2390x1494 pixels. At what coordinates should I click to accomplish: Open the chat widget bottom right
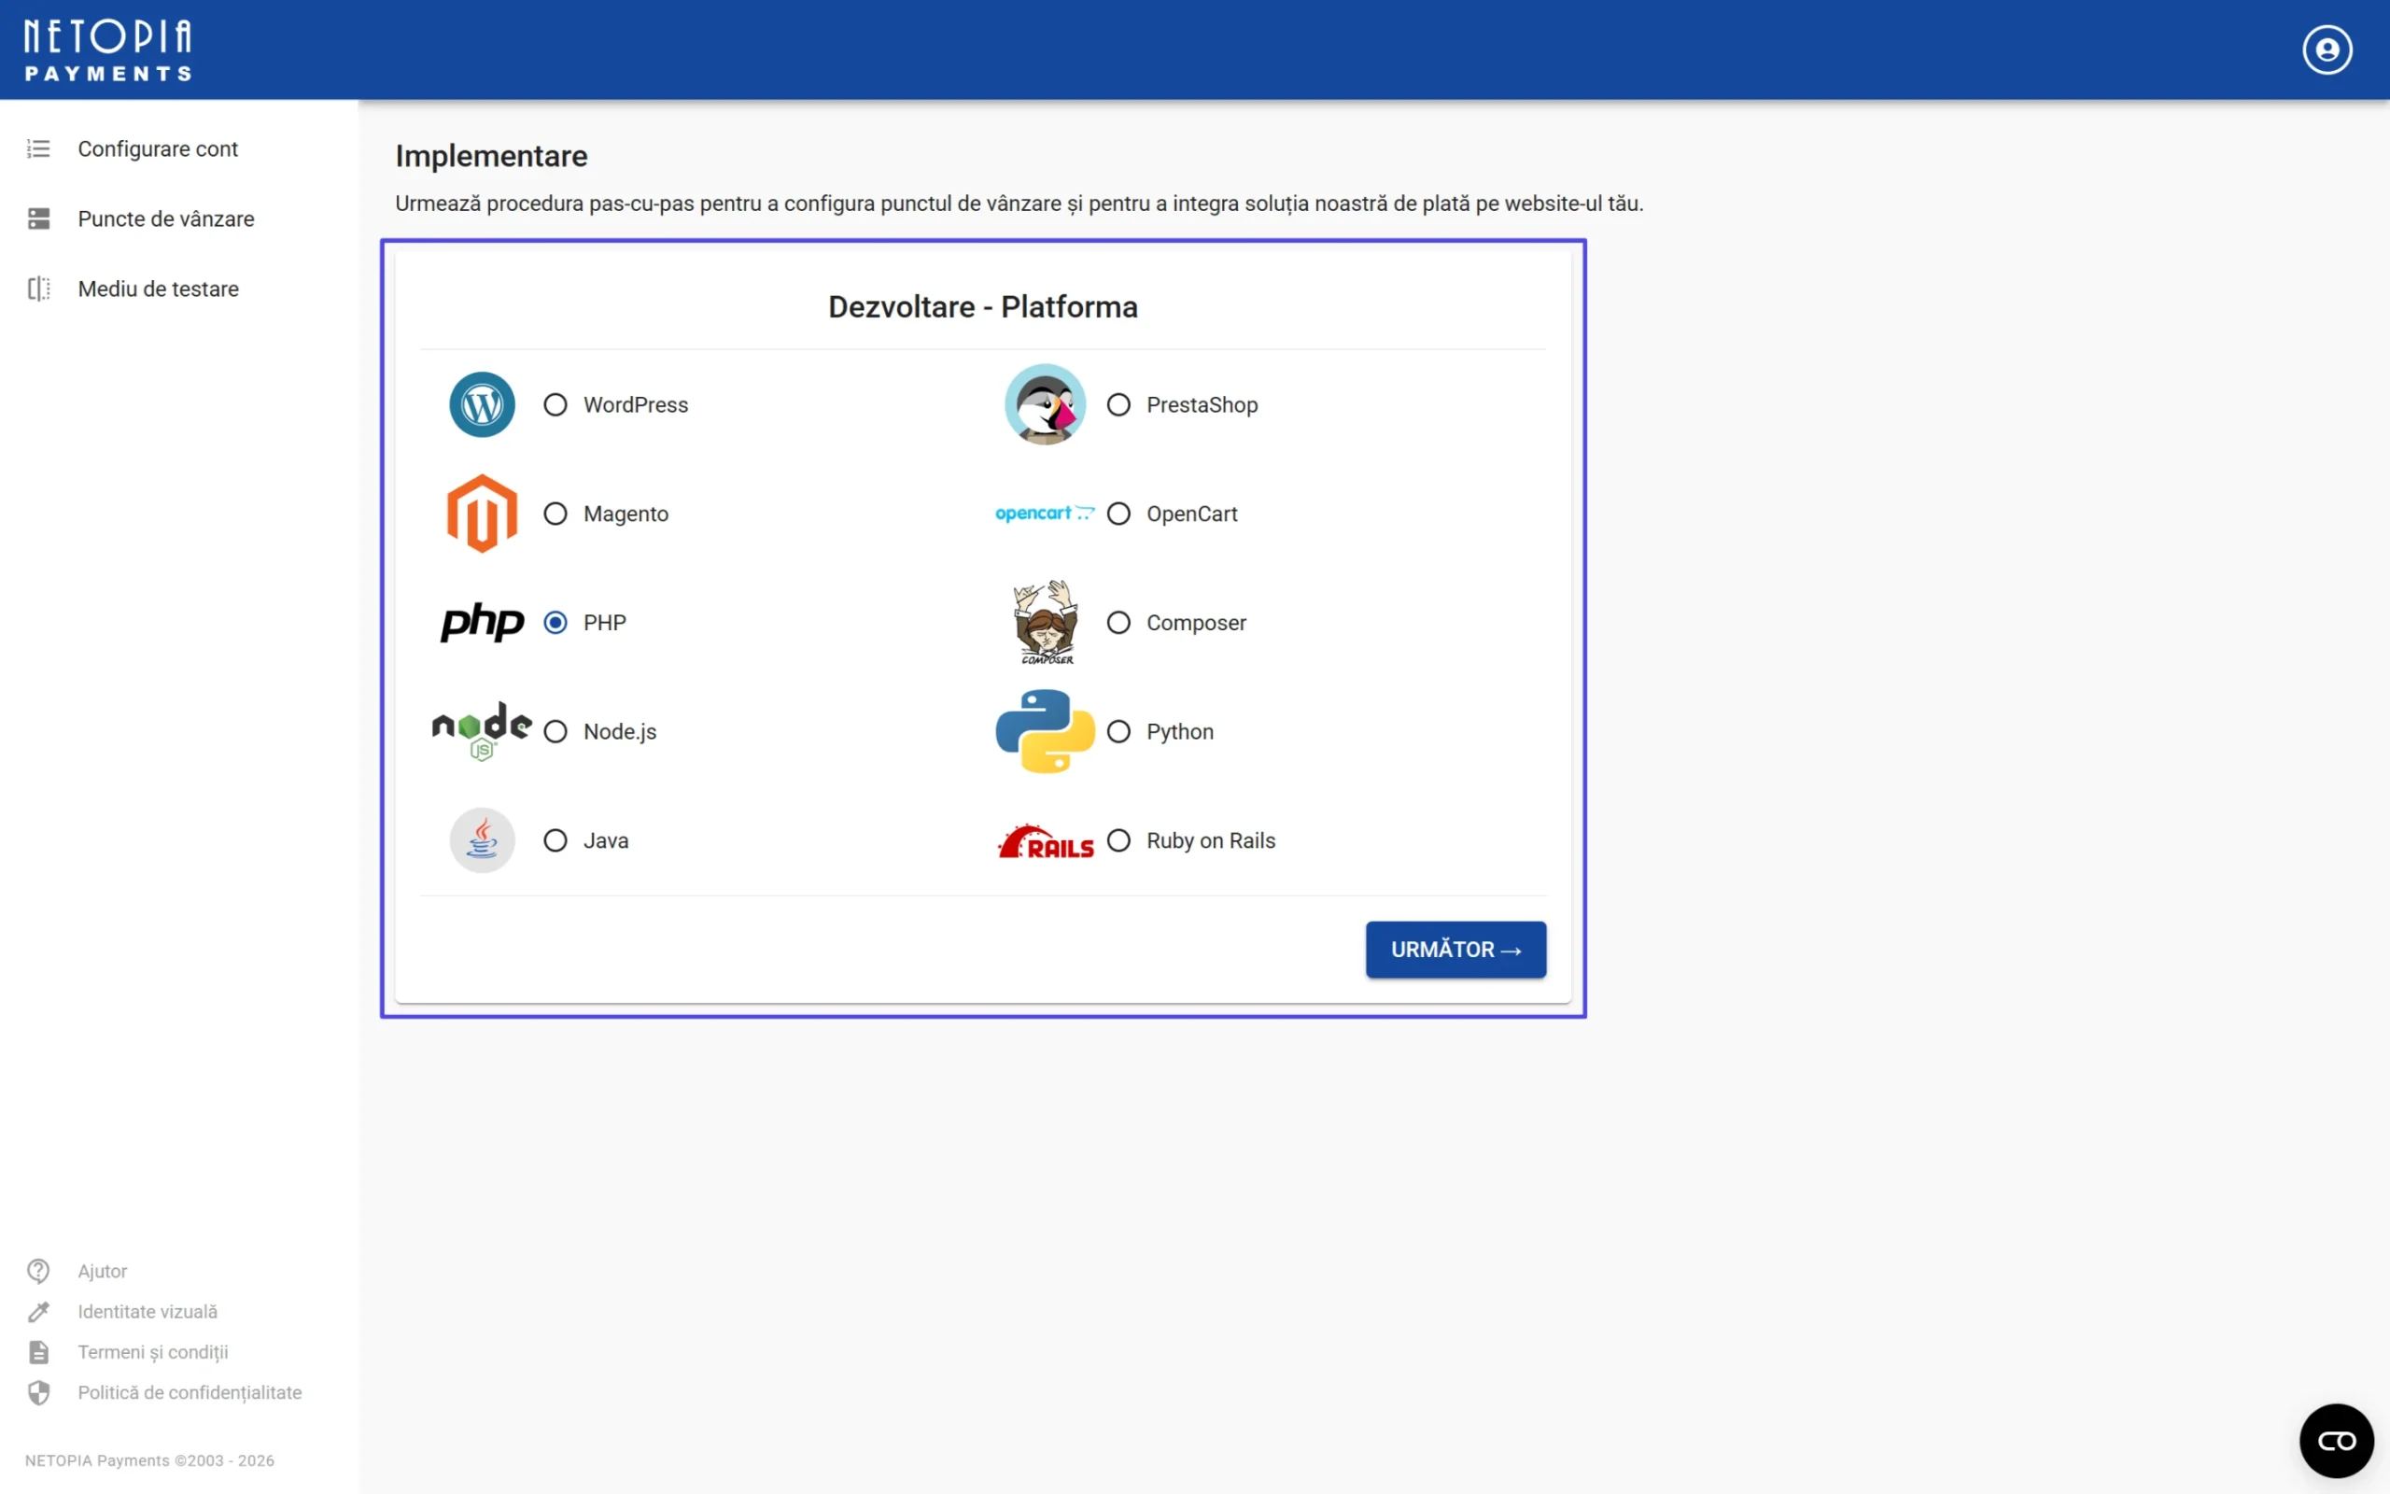click(2337, 1440)
